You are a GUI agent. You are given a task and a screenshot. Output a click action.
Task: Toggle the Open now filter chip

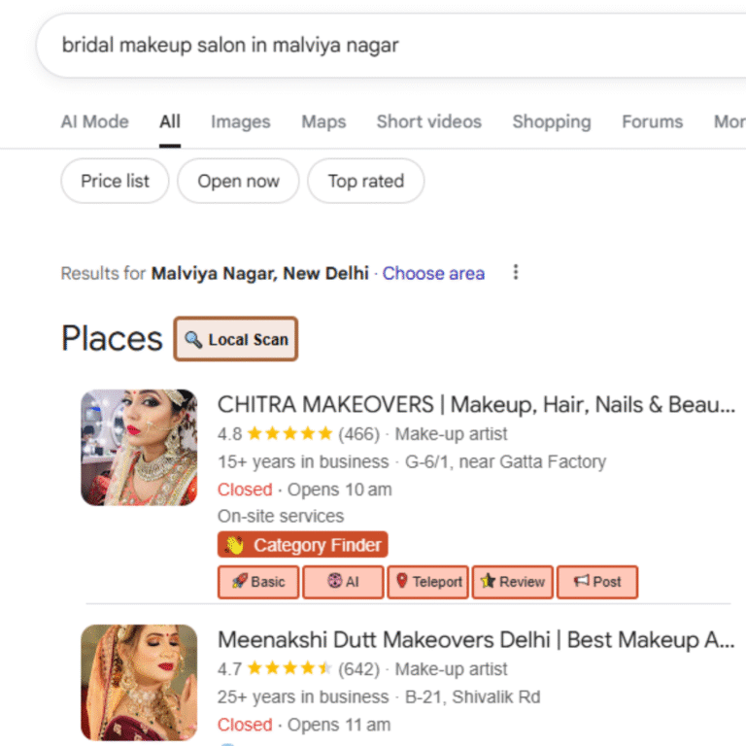[x=238, y=181]
